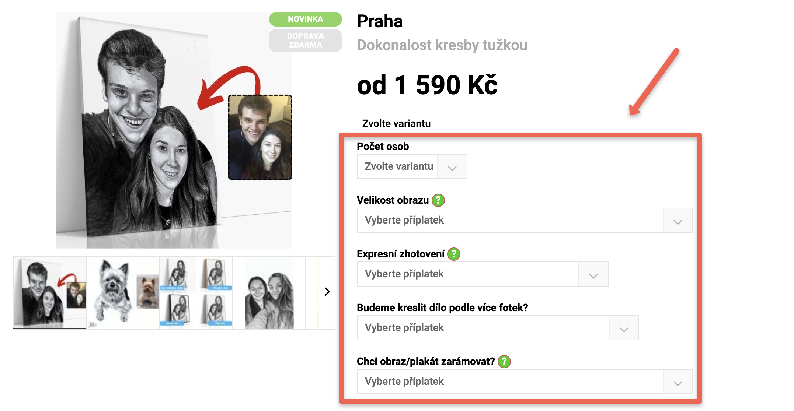This screenshot has height=411, width=794.
Task: Show next thumbnails with the right arrow
Action: point(327,292)
